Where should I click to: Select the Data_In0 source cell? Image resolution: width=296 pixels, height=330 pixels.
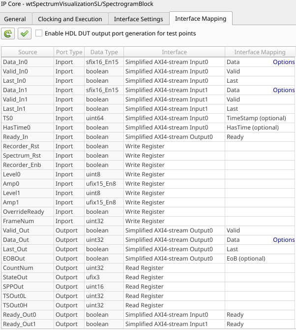28,62
